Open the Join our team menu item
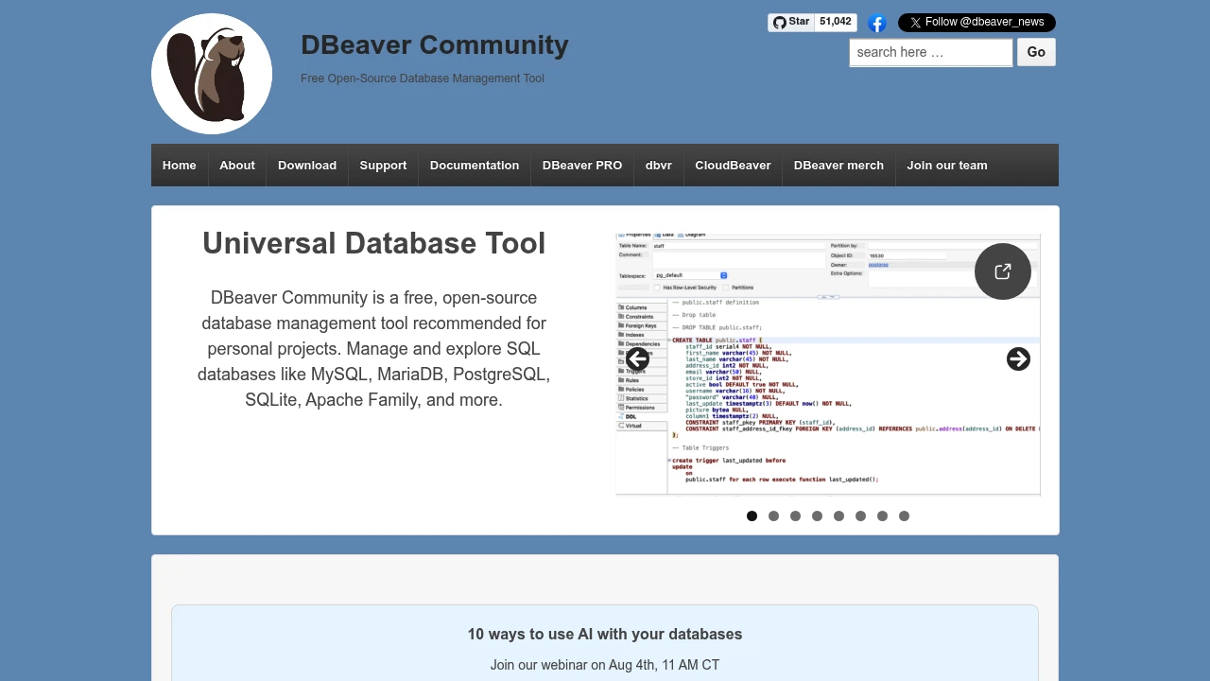 (x=947, y=166)
